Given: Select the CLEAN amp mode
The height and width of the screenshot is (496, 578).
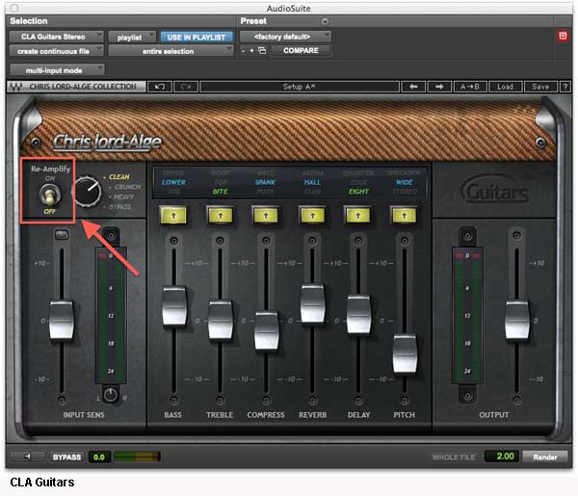Looking at the screenshot, I should click(119, 177).
